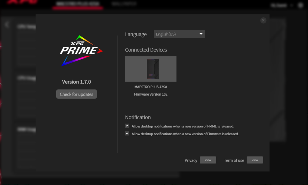View the Term of use
308x185 pixels.
255,160
